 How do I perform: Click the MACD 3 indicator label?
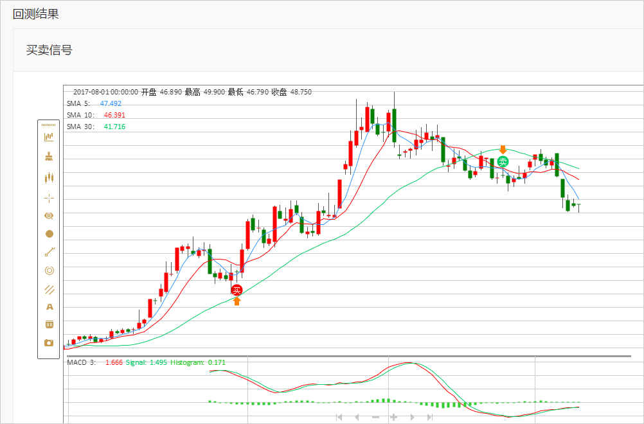coord(81,362)
